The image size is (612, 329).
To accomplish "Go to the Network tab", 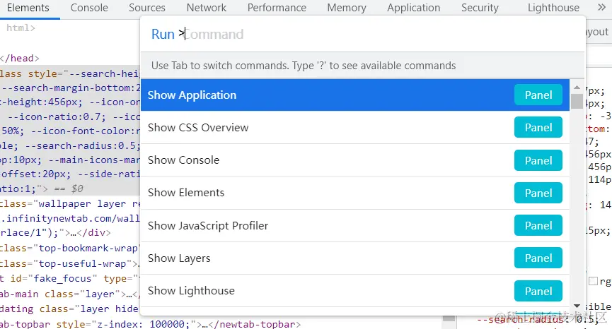I will pos(206,8).
